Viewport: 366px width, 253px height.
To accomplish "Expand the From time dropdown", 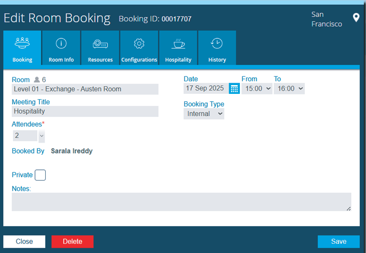I will 257,89.
